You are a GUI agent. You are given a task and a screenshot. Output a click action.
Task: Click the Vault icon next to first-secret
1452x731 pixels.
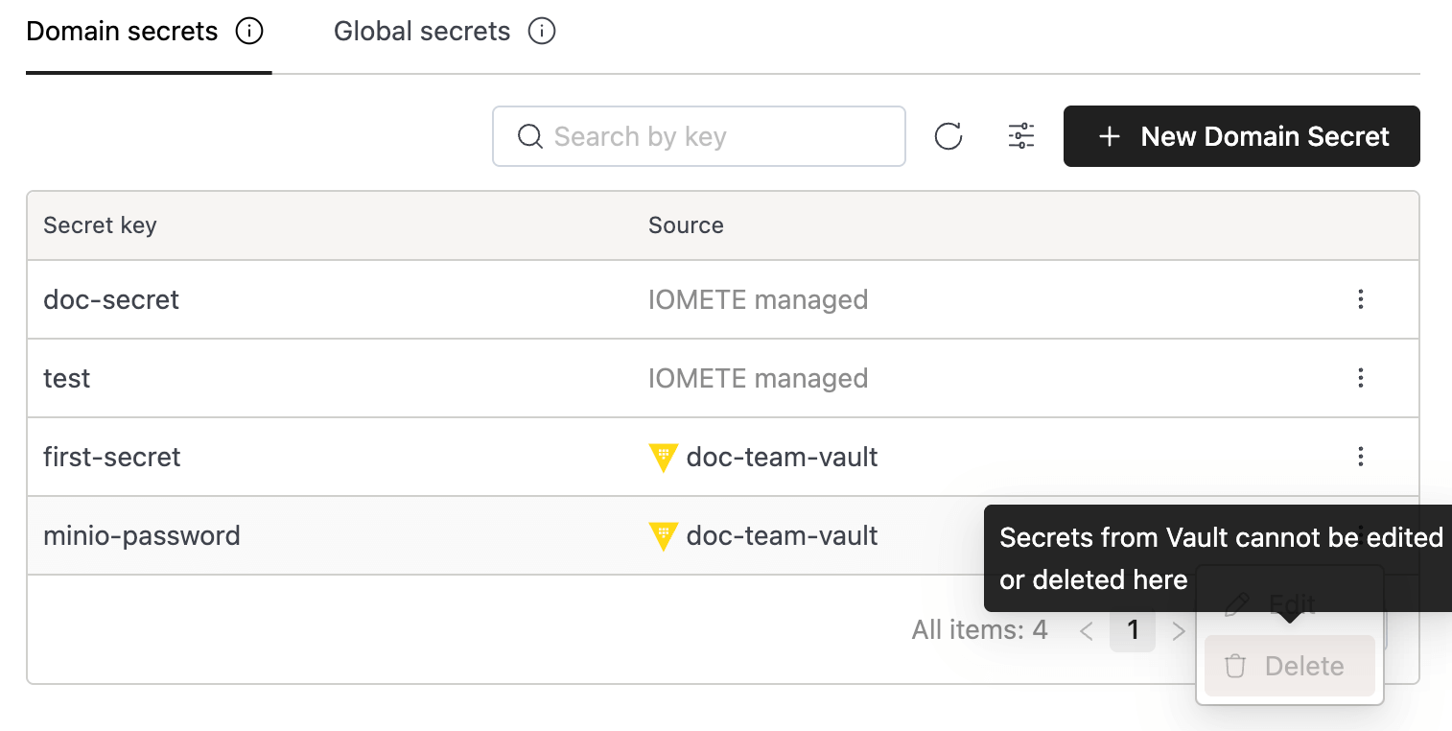(663, 457)
